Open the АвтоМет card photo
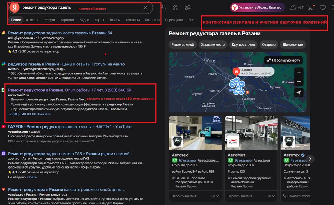 pyautogui.click(x=251, y=133)
